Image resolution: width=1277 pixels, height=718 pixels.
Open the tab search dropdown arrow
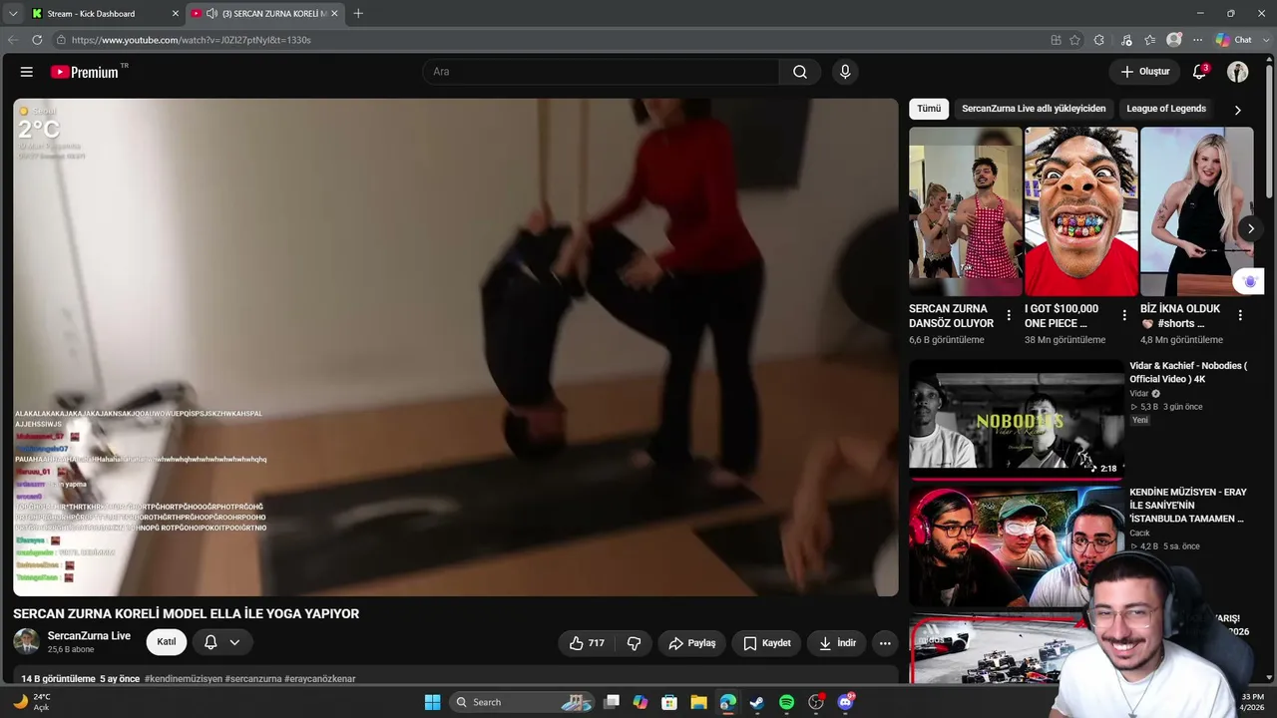13,14
